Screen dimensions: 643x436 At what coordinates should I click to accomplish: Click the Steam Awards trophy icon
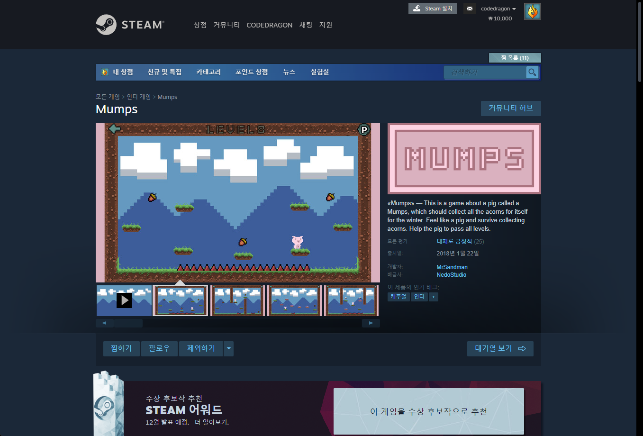coord(108,404)
